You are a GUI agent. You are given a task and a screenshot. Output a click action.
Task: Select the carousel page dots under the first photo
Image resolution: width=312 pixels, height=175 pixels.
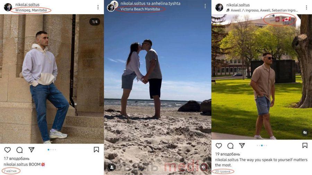52,150
